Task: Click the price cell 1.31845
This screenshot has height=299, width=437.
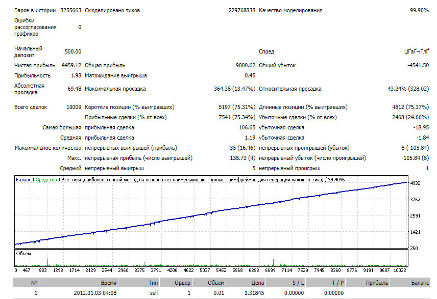Action: 254,293
